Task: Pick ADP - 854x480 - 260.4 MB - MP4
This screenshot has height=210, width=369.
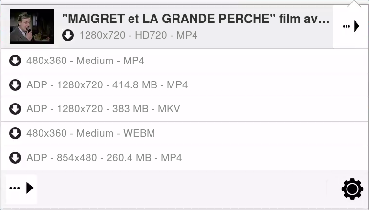Action: (x=104, y=158)
